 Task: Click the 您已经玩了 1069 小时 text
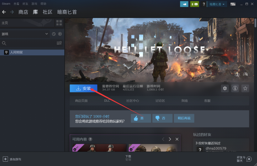click(92, 116)
